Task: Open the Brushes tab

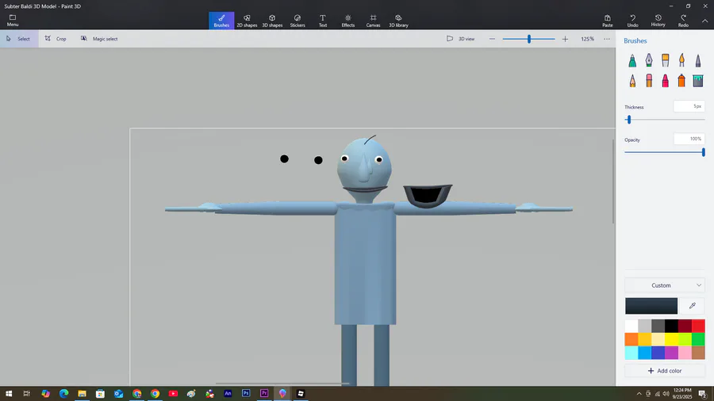Action: [221, 21]
